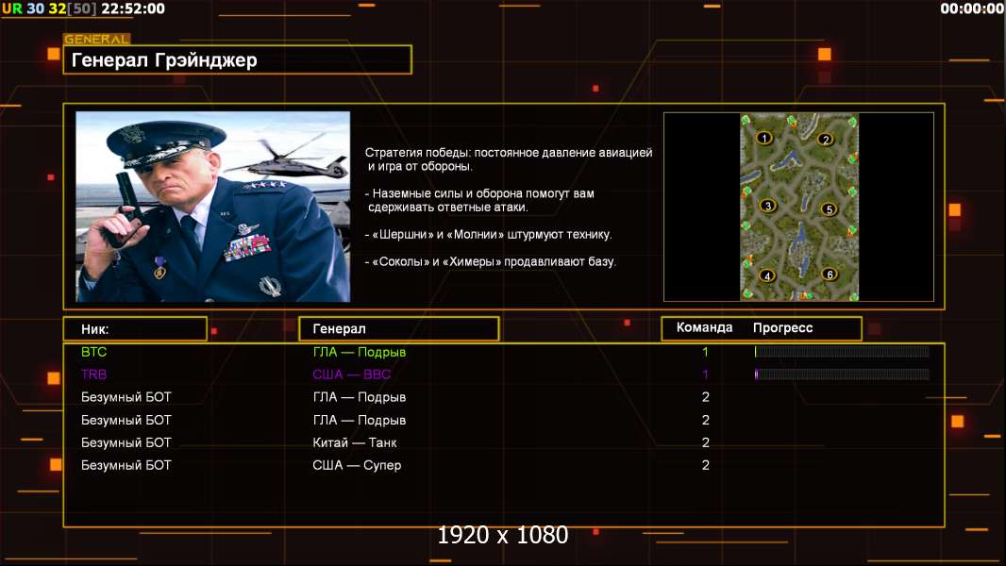Select the BTC player name

click(x=94, y=352)
